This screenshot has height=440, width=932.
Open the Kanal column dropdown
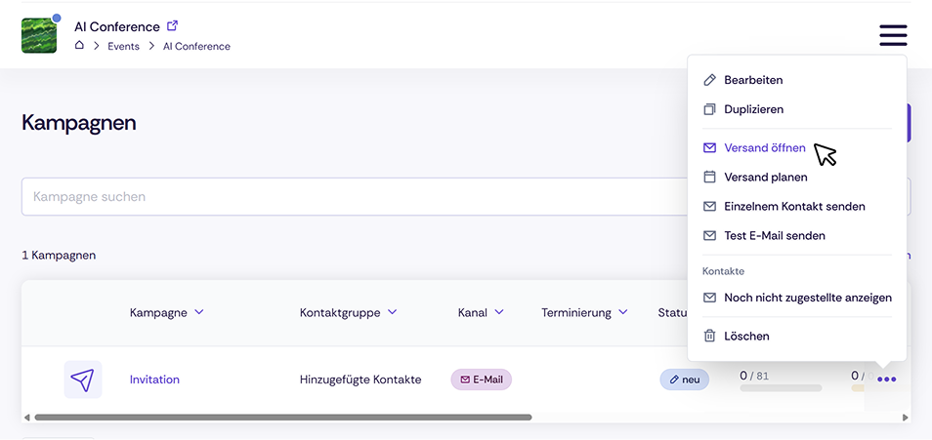tap(499, 312)
